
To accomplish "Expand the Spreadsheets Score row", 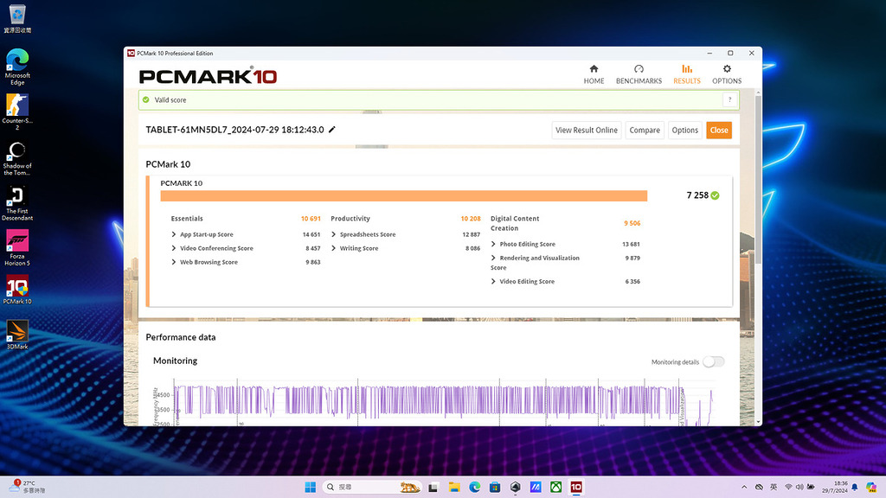I will click(334, 234).
